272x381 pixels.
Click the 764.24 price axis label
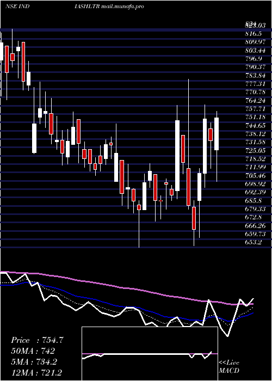point(255,101)
